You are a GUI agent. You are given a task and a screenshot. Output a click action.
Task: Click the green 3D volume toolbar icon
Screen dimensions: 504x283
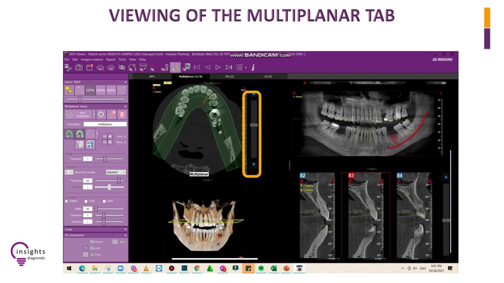[186, 68]
